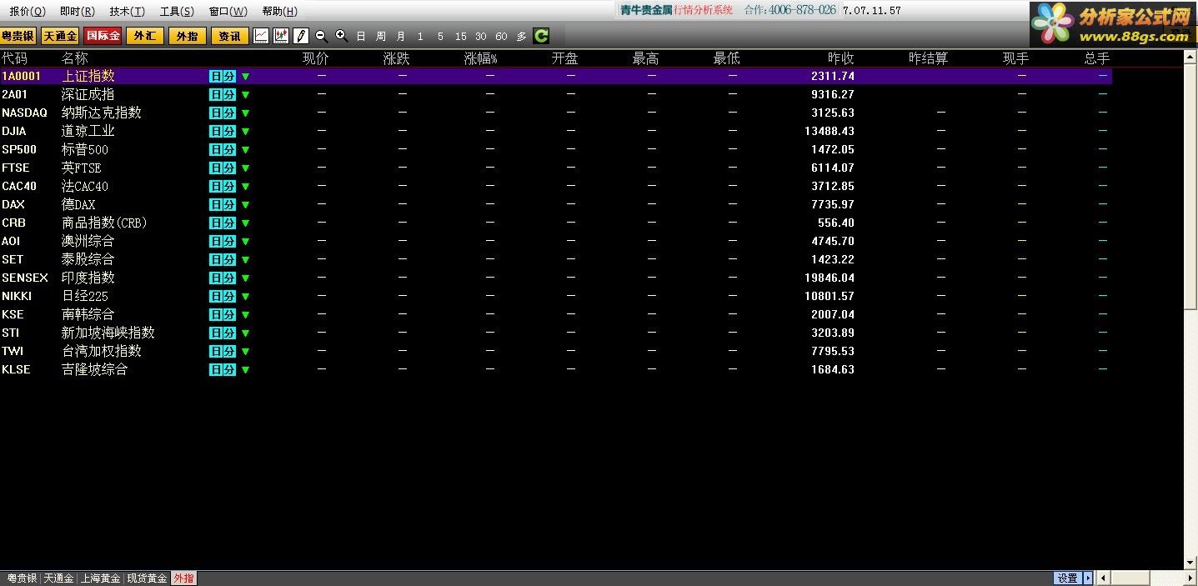
Task: Sort by 代码 column header
Action: coord(14,58)
